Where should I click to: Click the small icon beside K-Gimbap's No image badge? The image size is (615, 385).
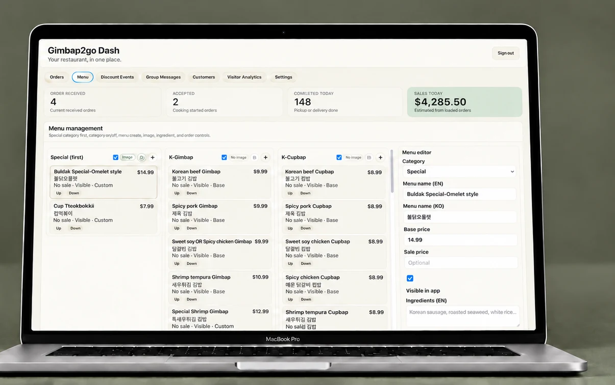pos(255,157)
